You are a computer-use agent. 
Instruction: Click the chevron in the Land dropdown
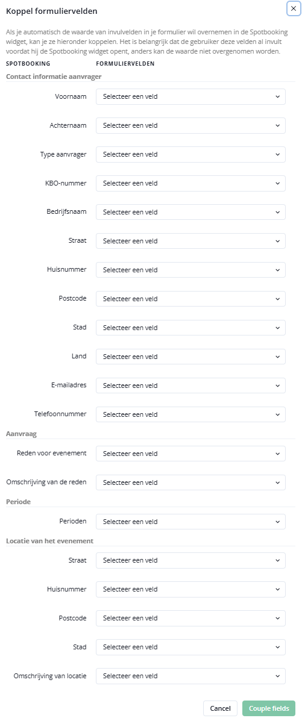(x=277, y=357)
